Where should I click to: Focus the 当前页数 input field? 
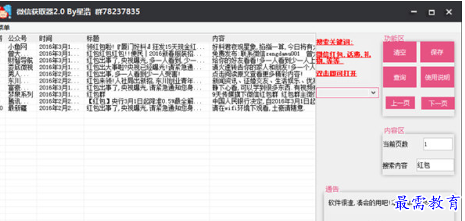(438, 144)
